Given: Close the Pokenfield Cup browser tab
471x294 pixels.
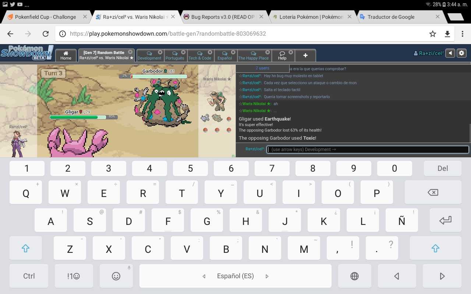Looking at the screenshot, I should 85,17.
